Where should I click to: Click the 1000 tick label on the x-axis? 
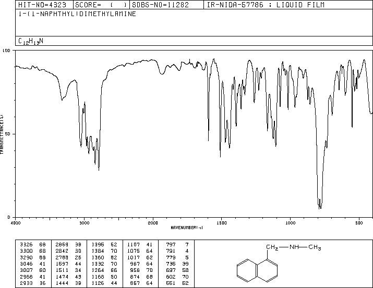tap(290, 223)
